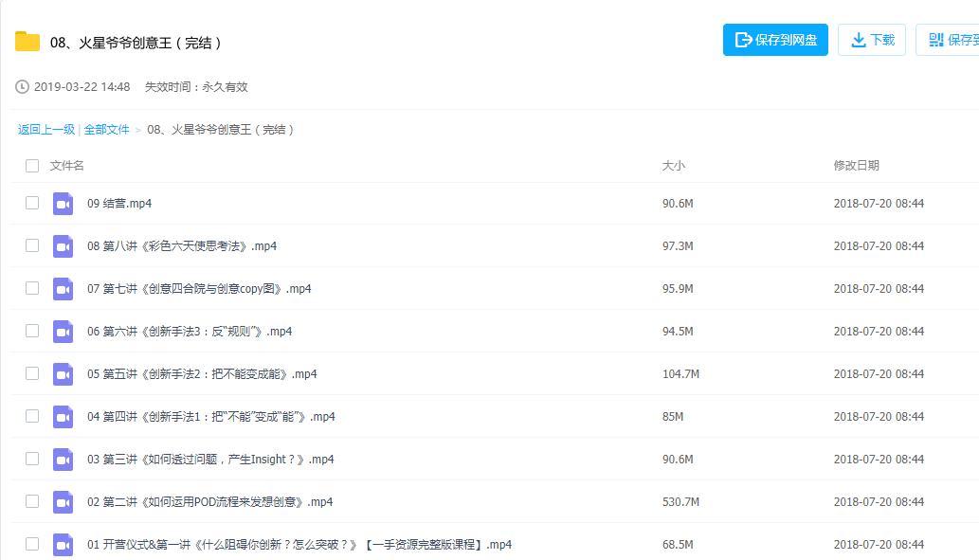
Task: Open file 09 结营.mp4
Action: [x=119, y=204]
